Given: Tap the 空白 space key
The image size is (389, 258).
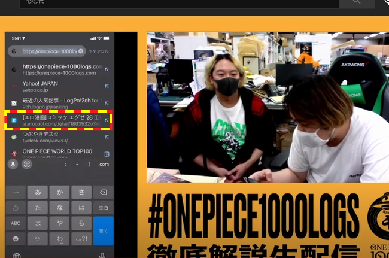Looking at the screenshot, I should click(x=104, y=208).
